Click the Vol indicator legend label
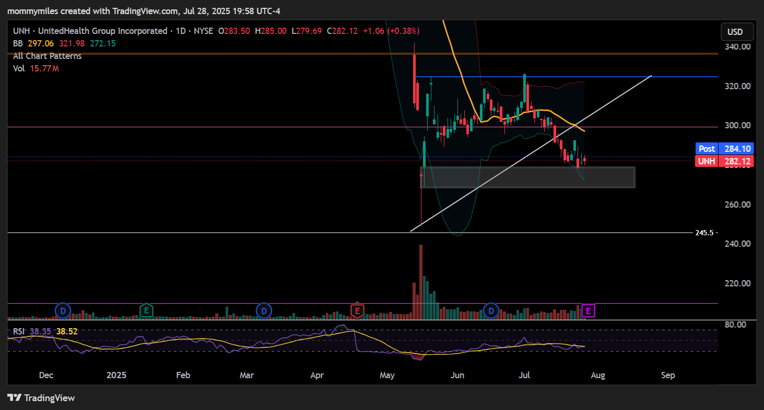 [x=19, y=68]
